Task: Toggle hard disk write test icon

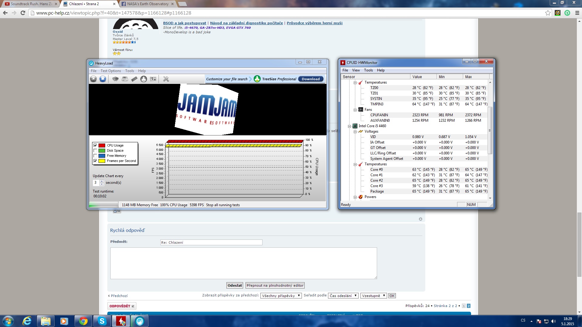Action: click(125, 79)
